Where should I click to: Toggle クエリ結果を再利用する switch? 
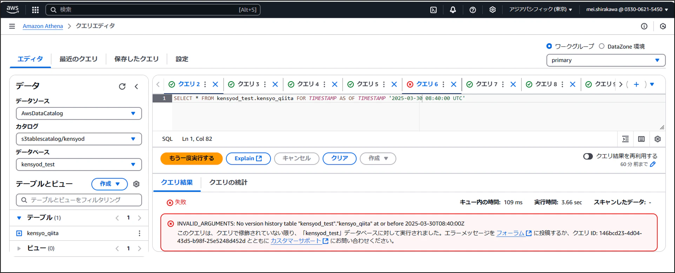(588, 156)
